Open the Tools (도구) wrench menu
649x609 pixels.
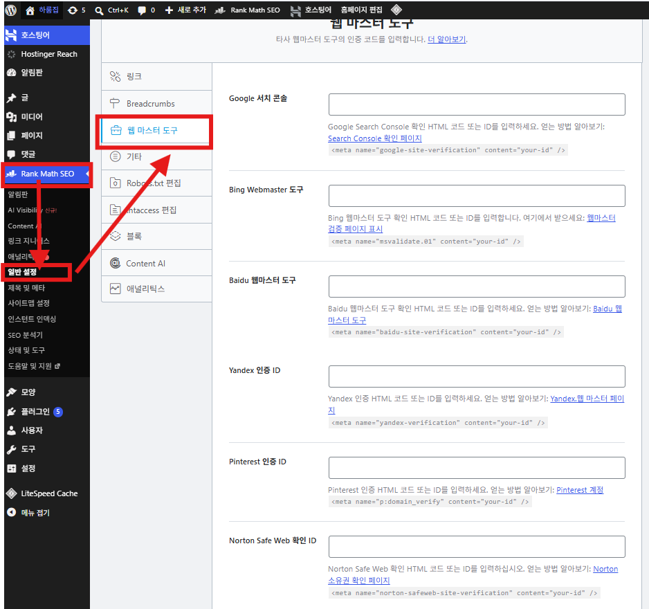47,448
